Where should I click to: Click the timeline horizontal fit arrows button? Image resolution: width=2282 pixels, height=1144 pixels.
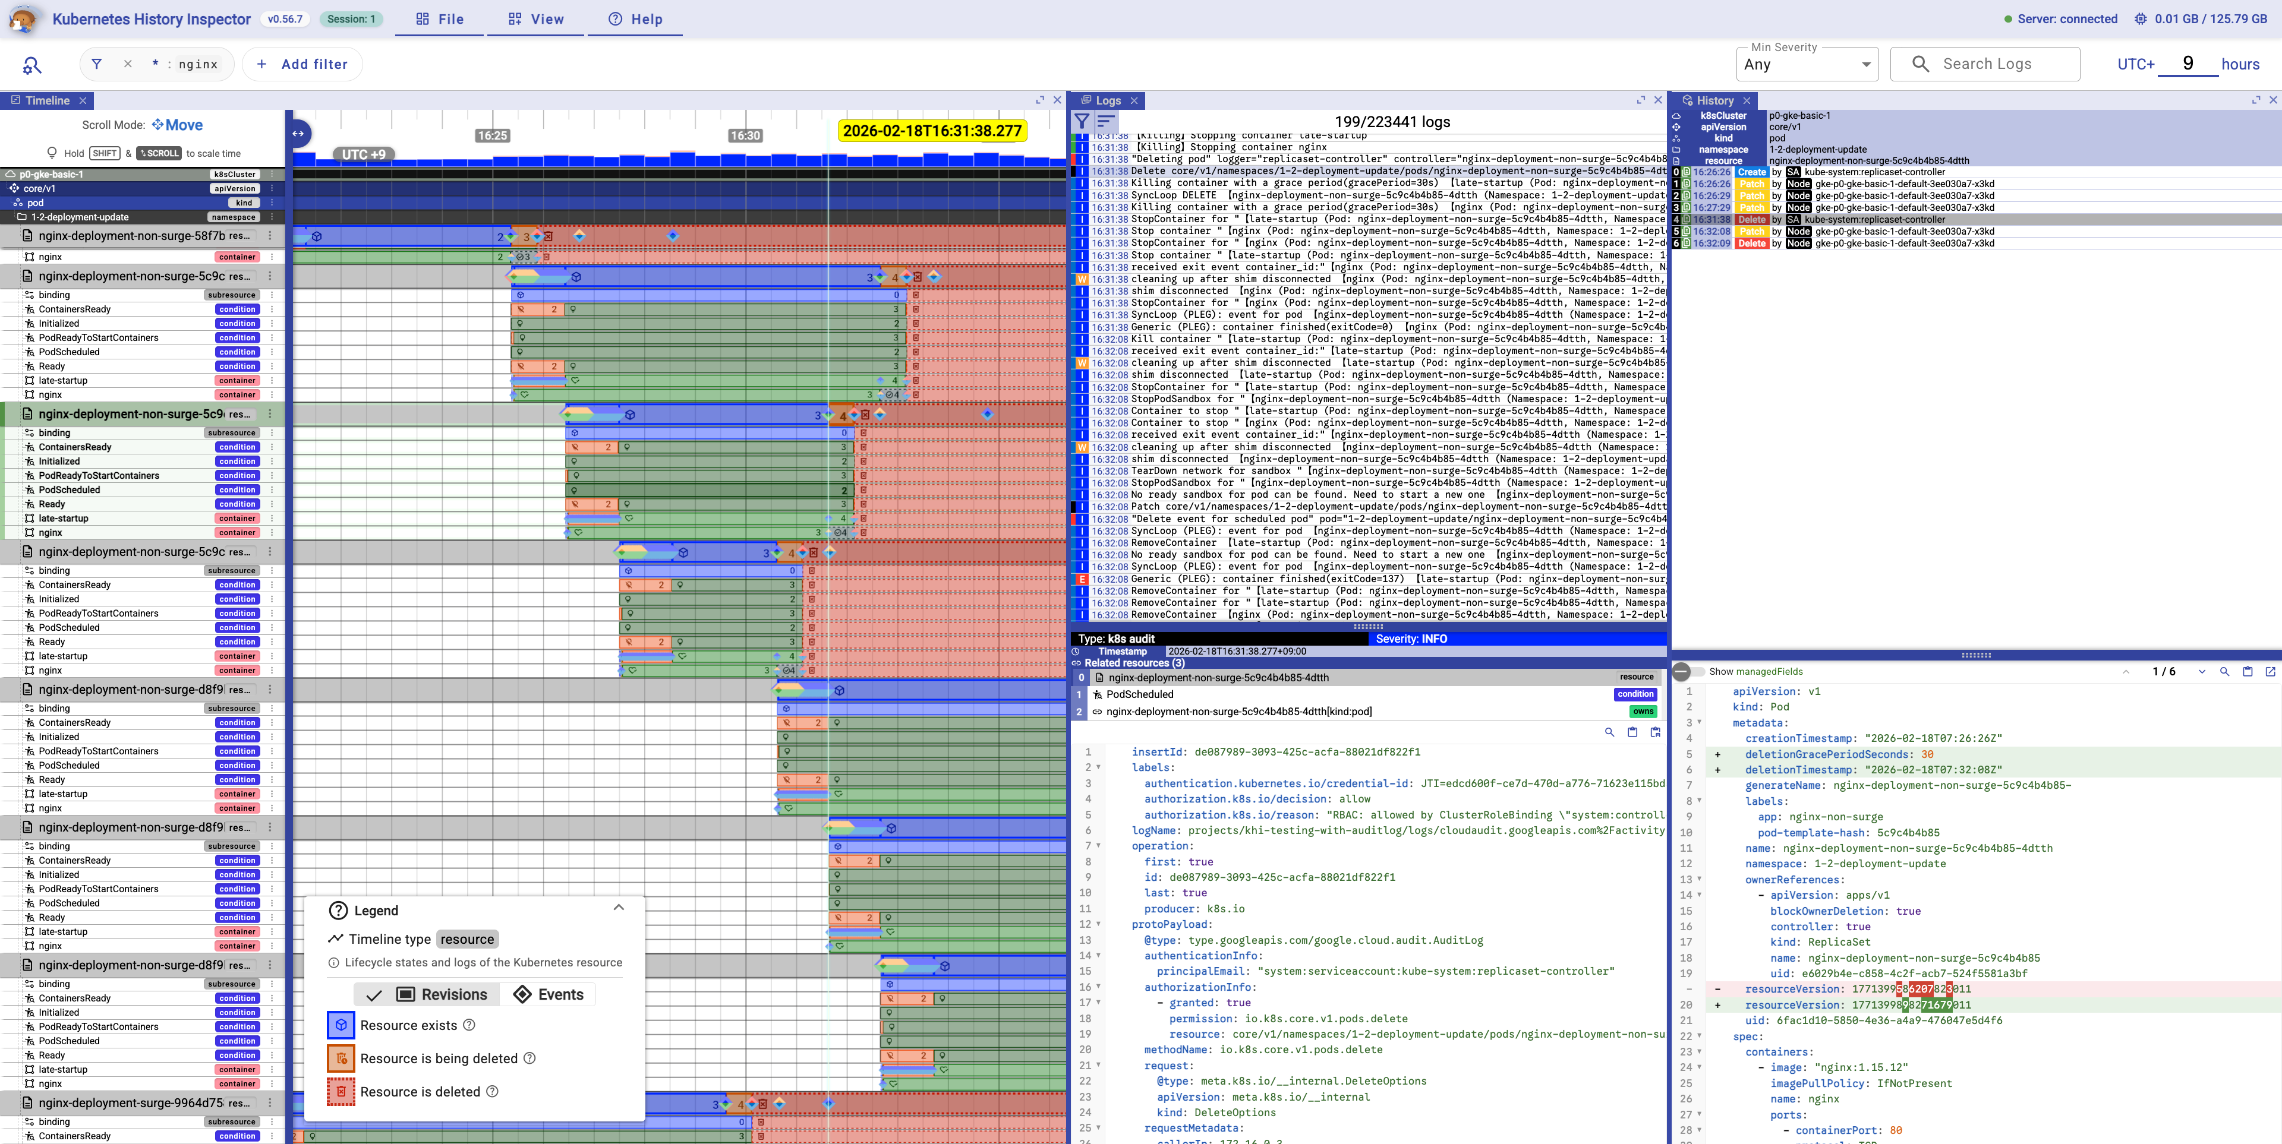coord(298,134)
